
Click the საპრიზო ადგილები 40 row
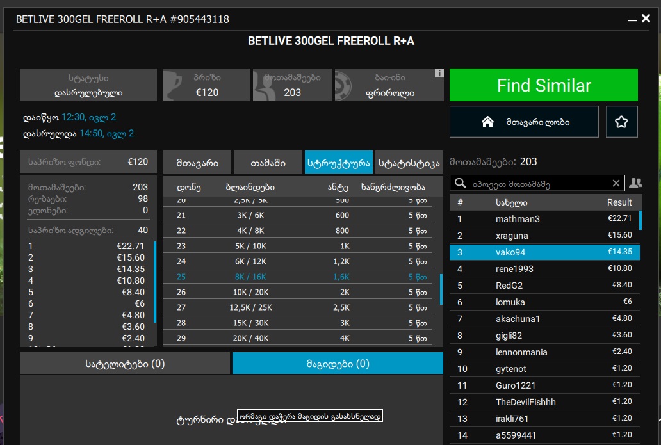[x=88, y=230]
